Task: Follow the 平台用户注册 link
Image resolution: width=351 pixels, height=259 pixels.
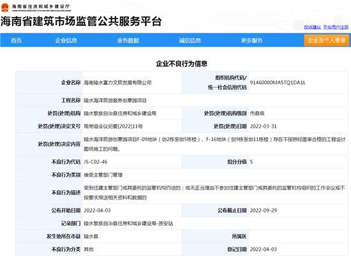Action: click(336, 27)
